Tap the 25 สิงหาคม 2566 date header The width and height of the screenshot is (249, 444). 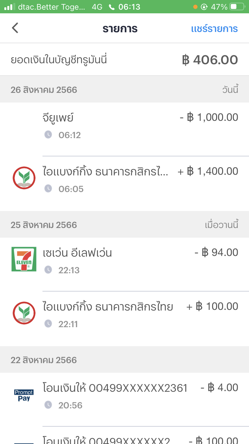point(44,225)
